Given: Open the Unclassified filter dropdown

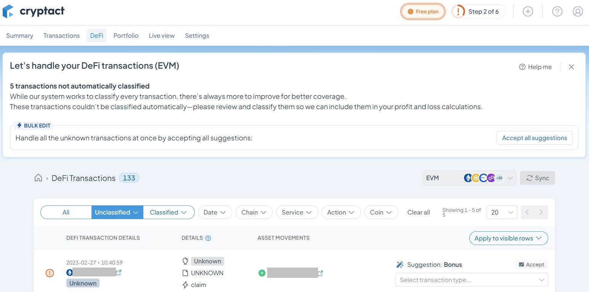Looking at the screenshot, I should pos(117,212).
